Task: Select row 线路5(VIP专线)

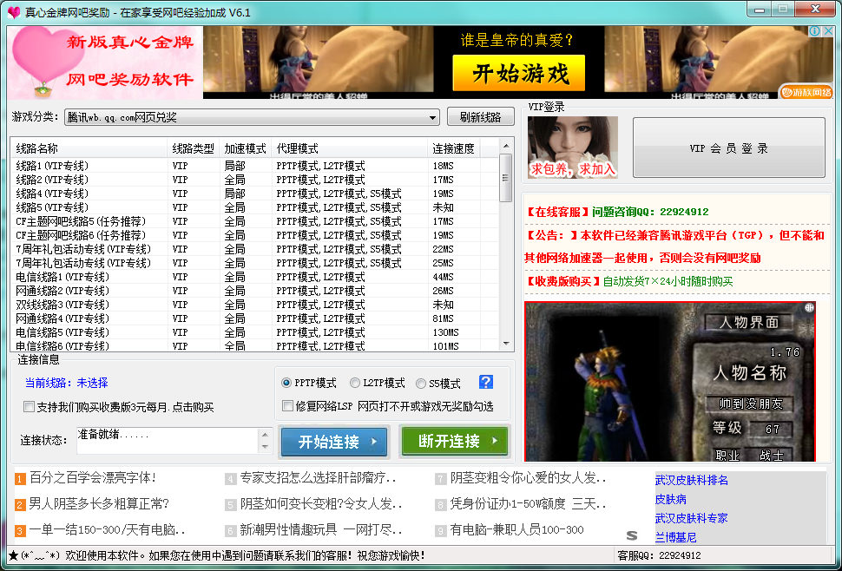Action: [x=254, y=207]
